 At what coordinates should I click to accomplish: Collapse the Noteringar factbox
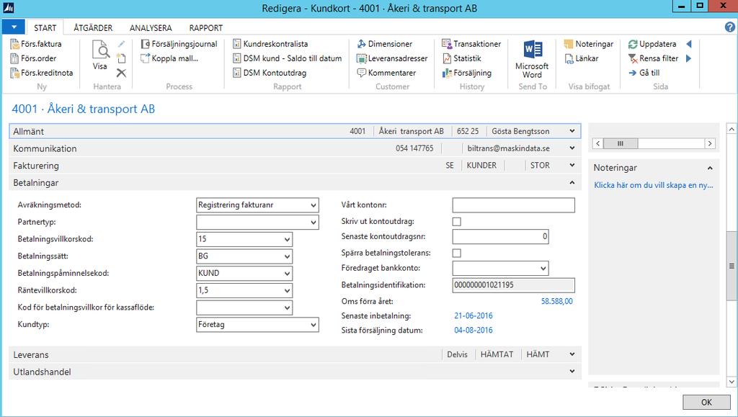click(x=710, y=168)
